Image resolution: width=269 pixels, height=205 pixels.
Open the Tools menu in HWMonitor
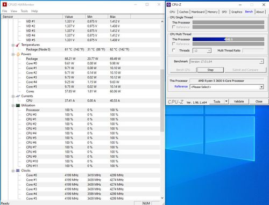point(24,11)
